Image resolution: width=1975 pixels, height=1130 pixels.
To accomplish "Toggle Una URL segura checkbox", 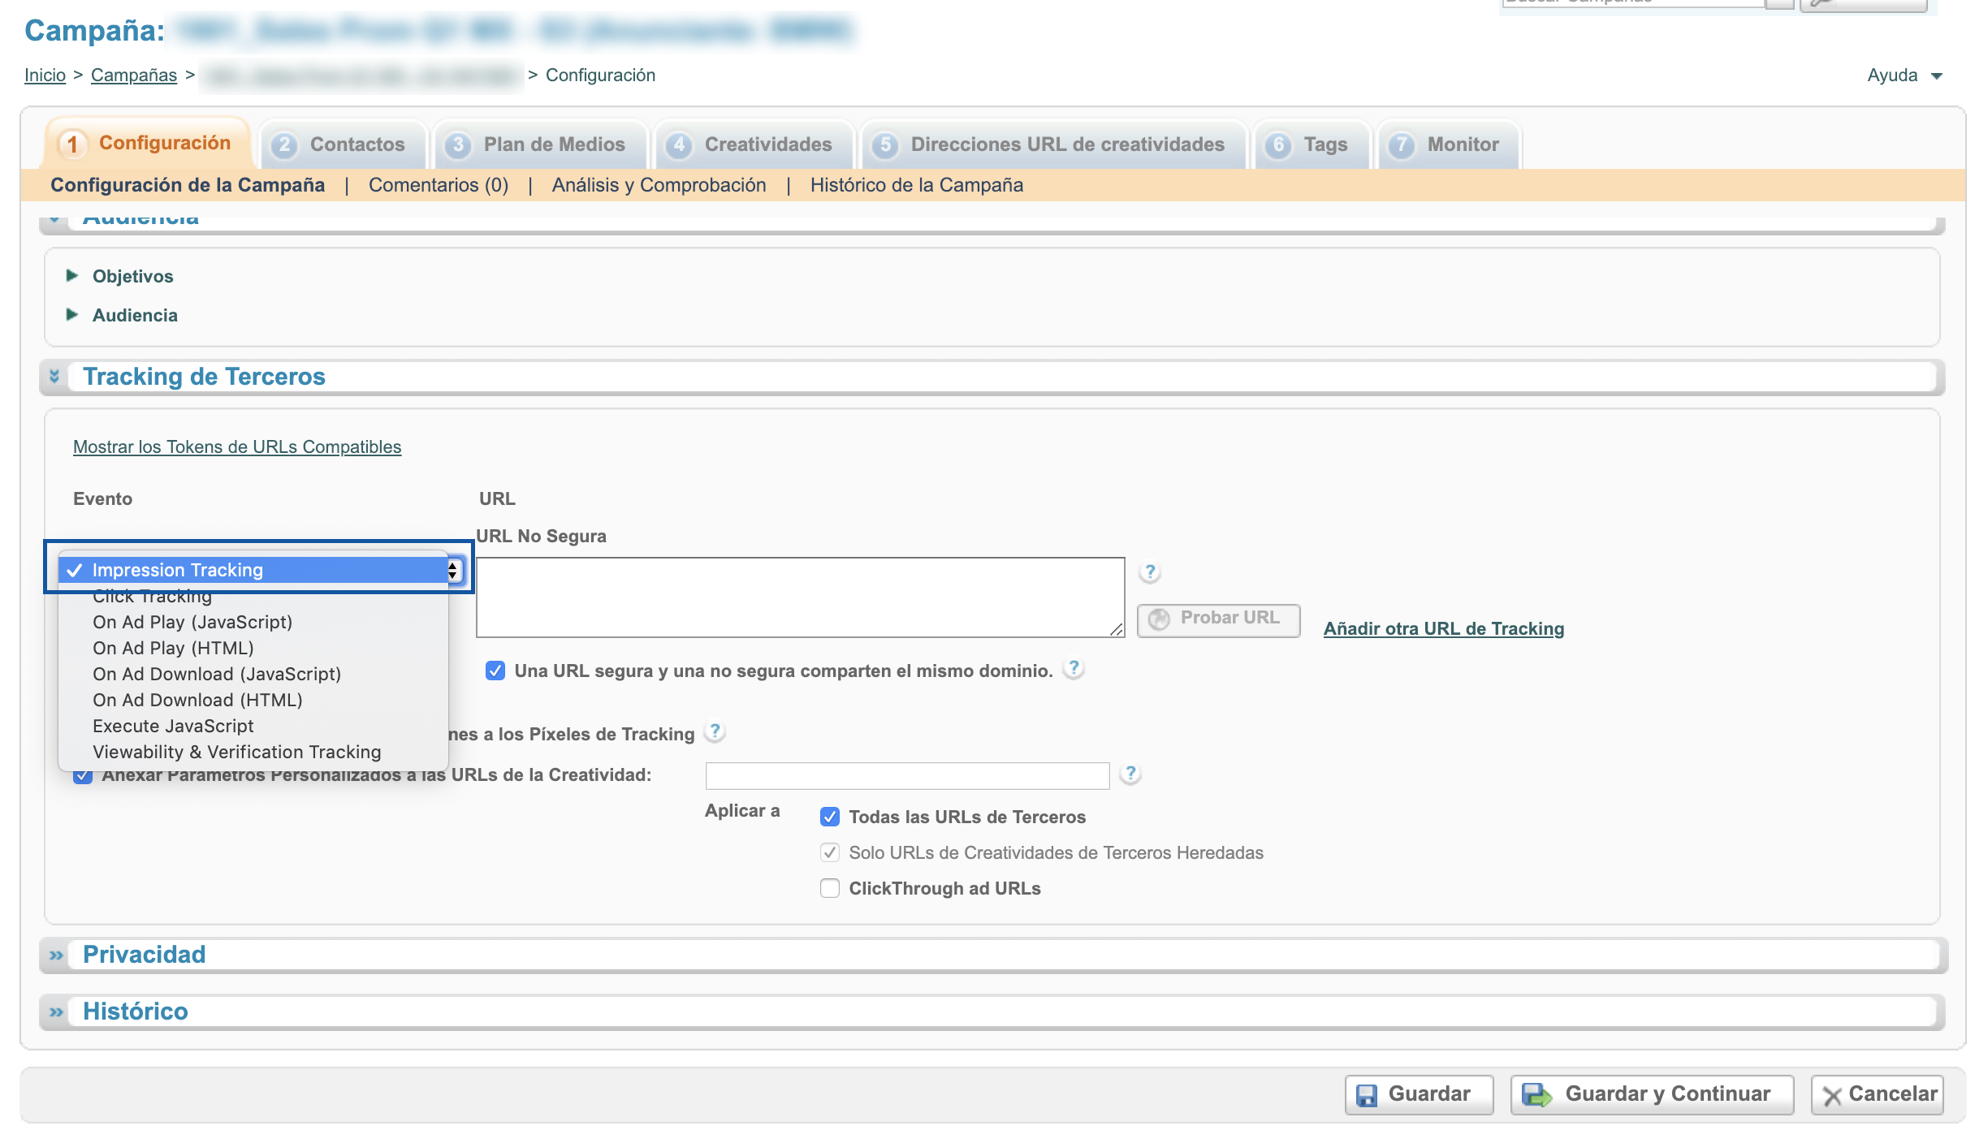I will click(490, 671).
